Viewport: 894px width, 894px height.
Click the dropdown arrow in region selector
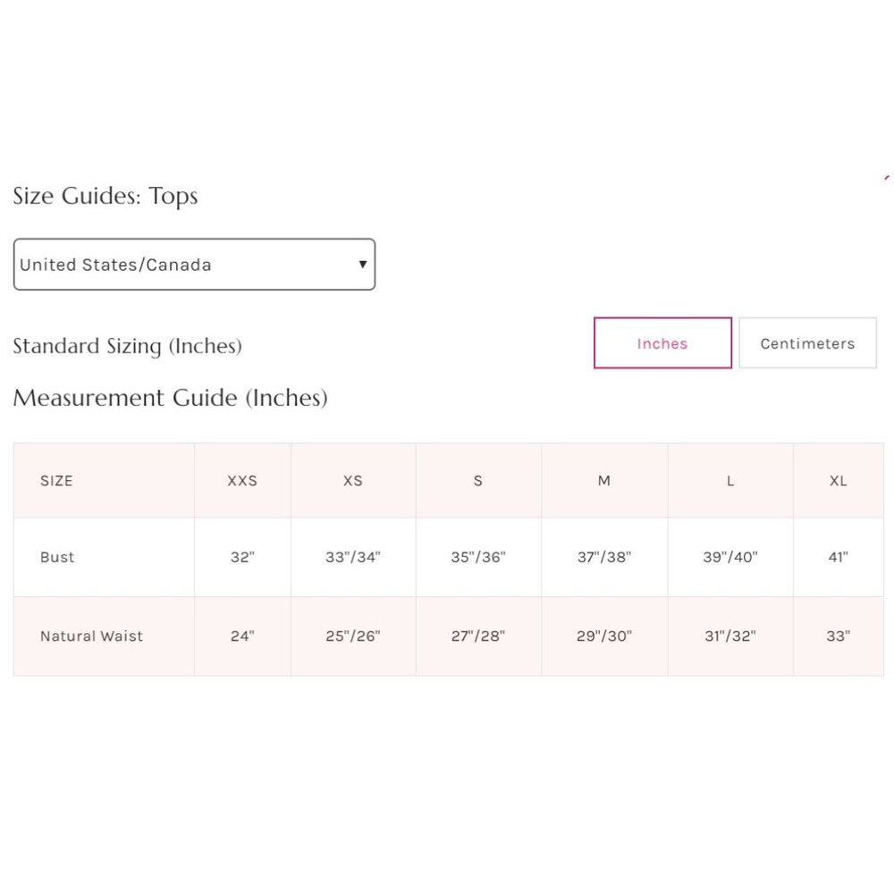click(x=362, y=265)
